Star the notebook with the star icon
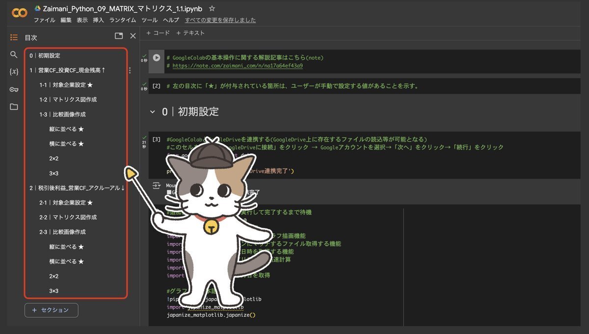 point(212,9)
